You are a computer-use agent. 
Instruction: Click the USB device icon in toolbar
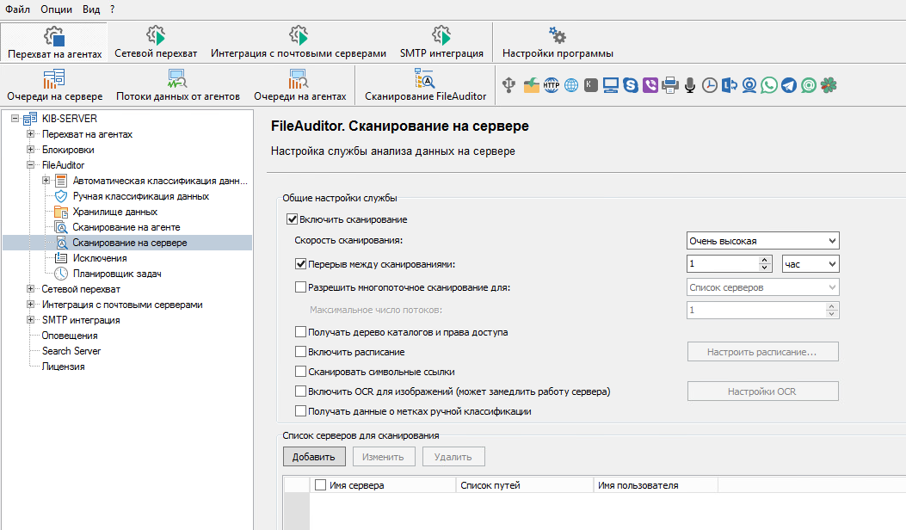(x=508, y=85)
